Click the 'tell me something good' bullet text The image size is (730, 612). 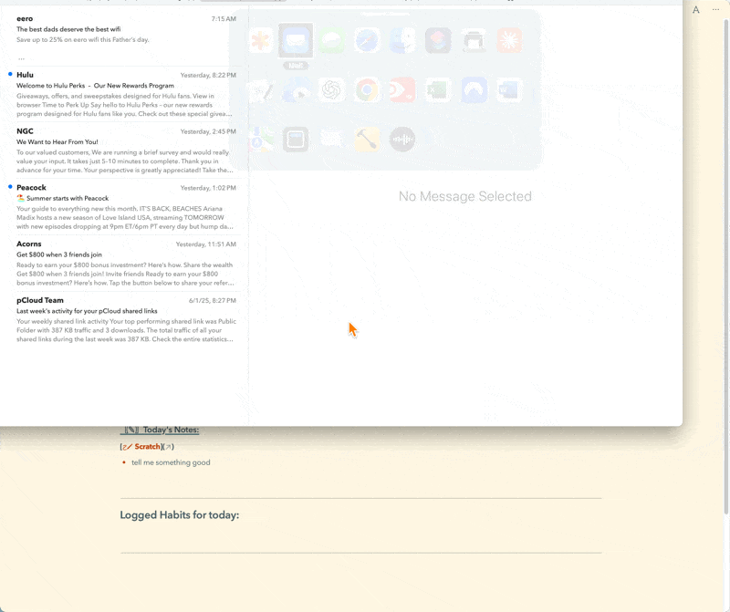[x=171, y=462]
